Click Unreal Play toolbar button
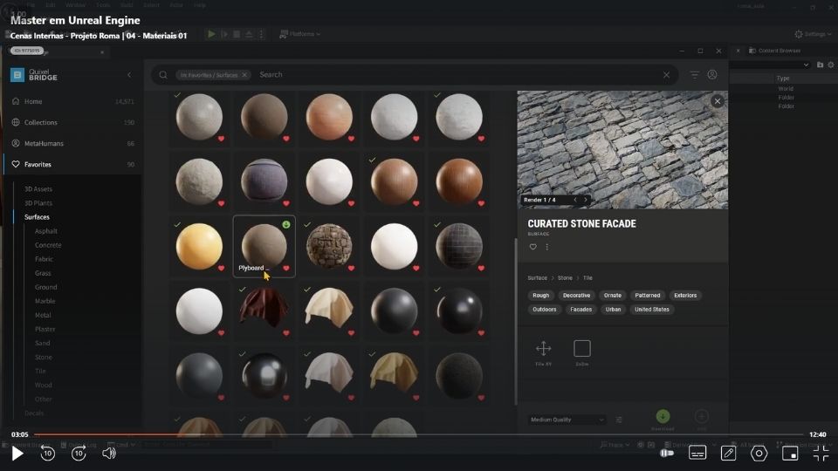 pyautogui.click(x=211, y=34)
